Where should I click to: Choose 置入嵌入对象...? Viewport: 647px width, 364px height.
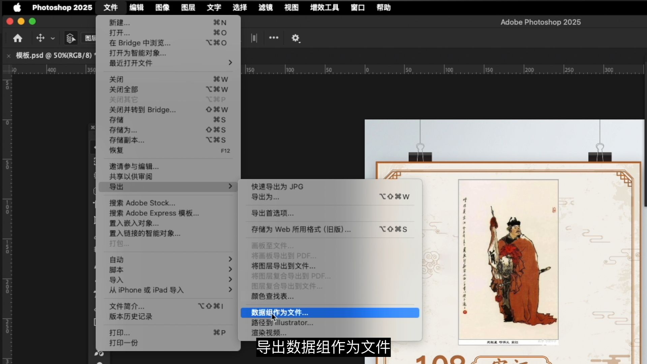(168, 223)
